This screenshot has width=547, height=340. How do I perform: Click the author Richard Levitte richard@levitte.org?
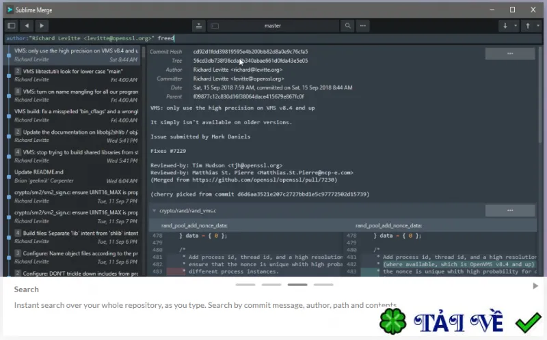(x=238, y=70)
